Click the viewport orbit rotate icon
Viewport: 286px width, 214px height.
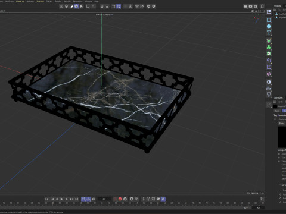pos(259,11)
